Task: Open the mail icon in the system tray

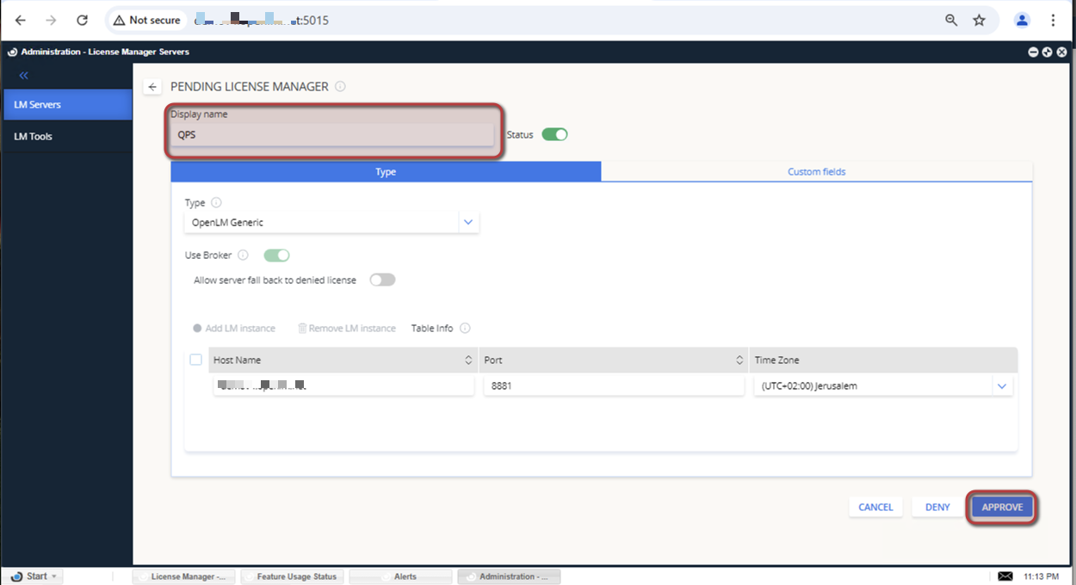Action: tap(1005, 576)
